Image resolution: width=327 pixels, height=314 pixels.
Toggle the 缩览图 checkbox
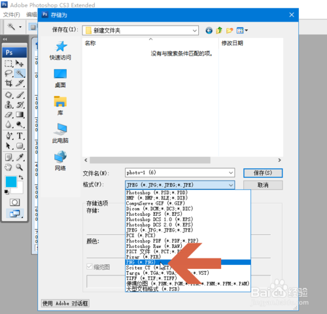click(90, 266)
